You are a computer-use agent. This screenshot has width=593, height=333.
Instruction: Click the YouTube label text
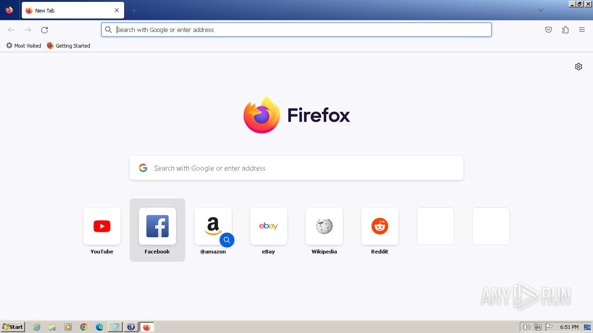pyautogui.click(x=102, y=252)
